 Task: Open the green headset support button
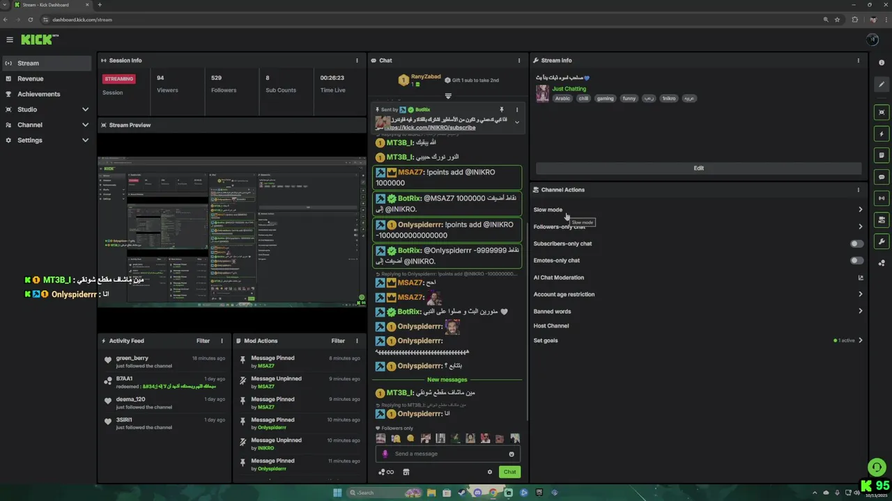click(877, 467)
